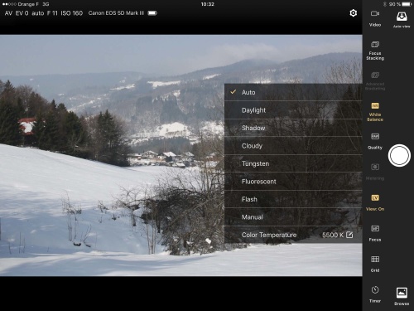
Task: Tap the Auto view icon
Action: [x=402, y=20]
